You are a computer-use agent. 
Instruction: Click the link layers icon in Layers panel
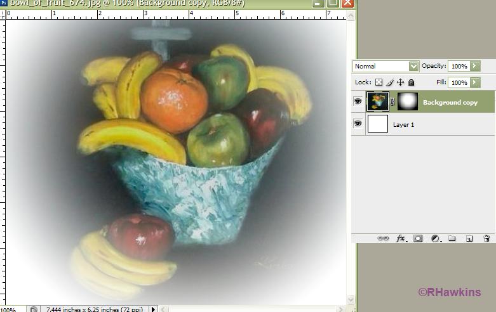coord(383,238)
